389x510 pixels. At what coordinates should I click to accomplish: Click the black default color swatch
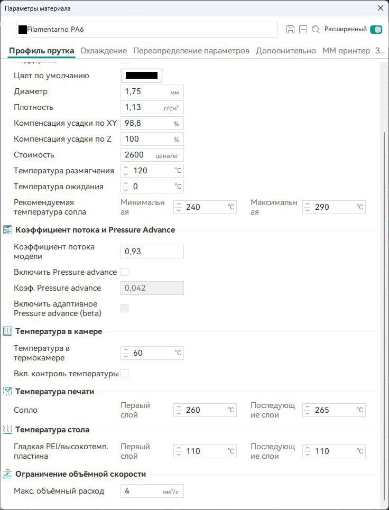(x=142, y=76)
